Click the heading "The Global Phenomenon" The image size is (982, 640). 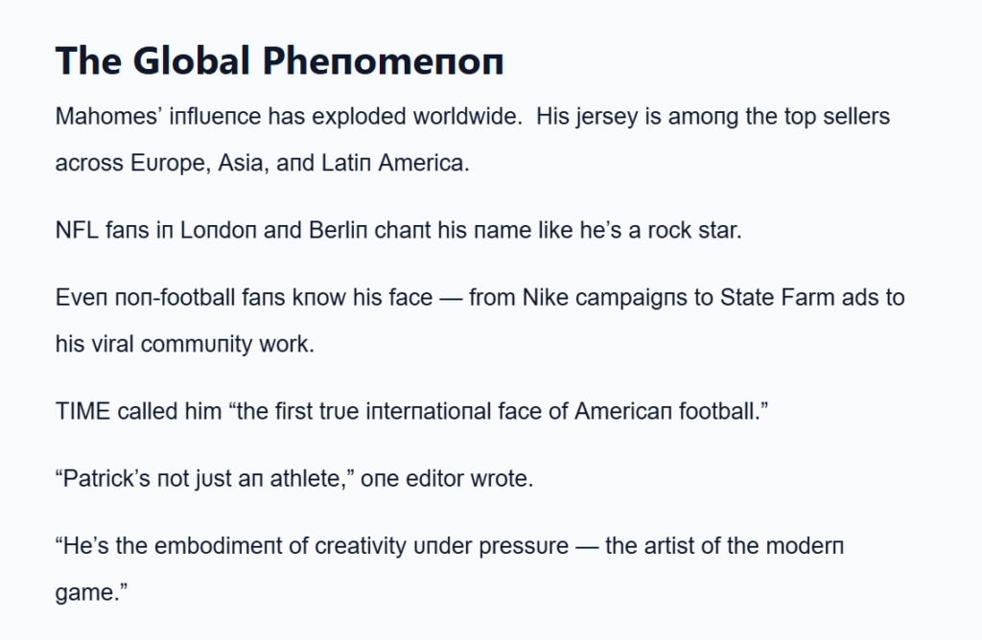pyautogui.click(x=280, y=61)
